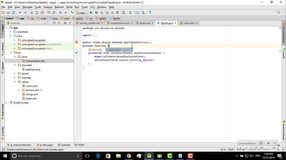Select com.splash.ws.splash (androidTest) package
This screenshot has width=286, height=160.
tap(39, 44)
